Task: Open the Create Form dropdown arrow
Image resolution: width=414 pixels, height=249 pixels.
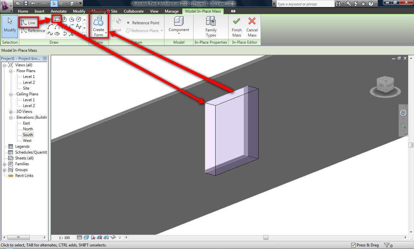Action: pos(106,33)
